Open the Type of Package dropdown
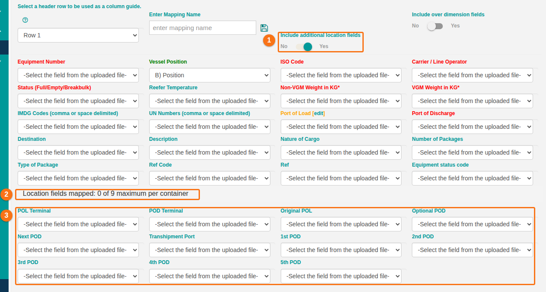 pos(78,178)
